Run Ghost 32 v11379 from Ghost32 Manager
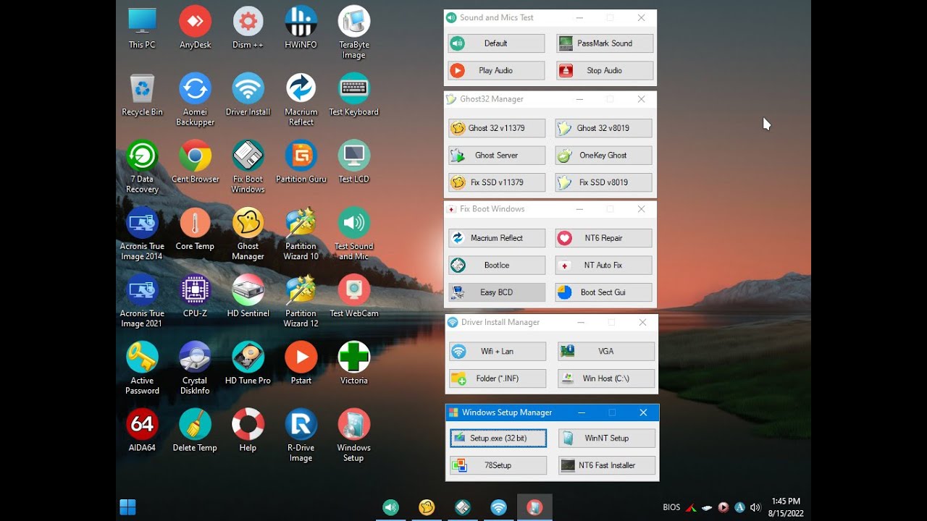 [496, 127]
